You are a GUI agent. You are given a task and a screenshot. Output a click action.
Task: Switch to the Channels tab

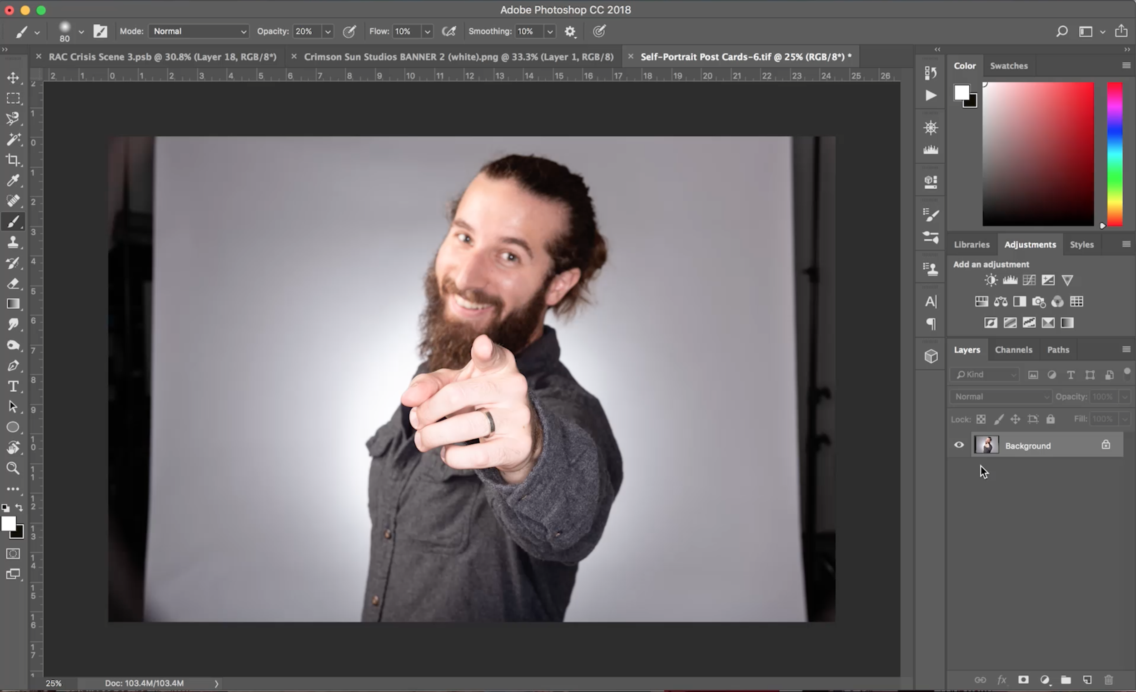[x=1013, y=350]
